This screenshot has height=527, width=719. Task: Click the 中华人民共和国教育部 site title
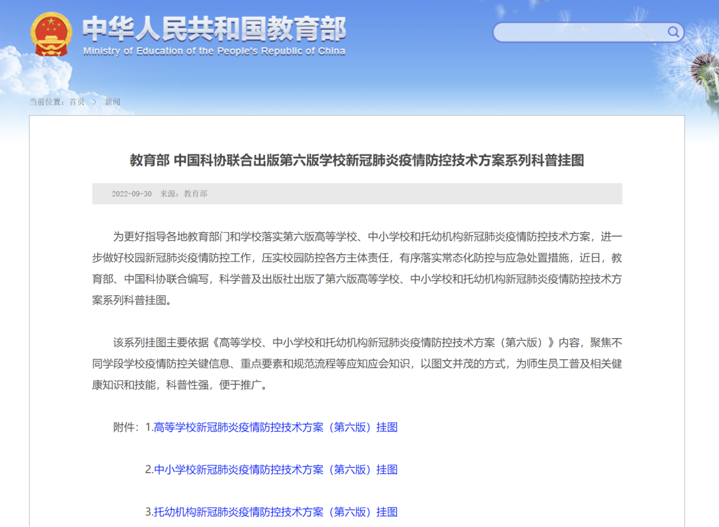[x=214, y=29]
